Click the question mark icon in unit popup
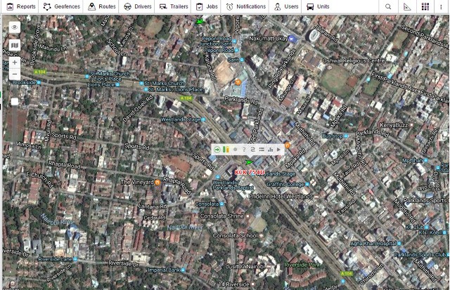The width and height of the screenshot is (450, 290). click(243, 150)
